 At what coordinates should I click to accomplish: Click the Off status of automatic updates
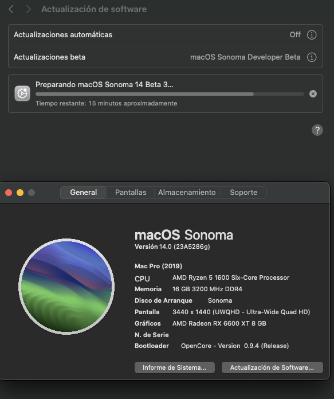(295, 35)
